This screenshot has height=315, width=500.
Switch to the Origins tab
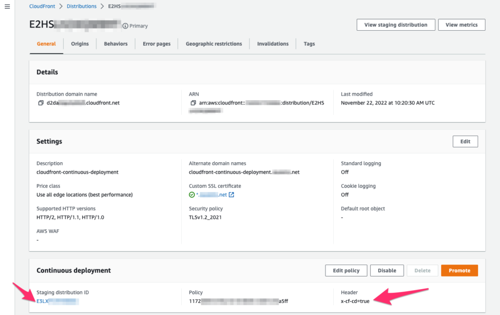tap(80, 44)
